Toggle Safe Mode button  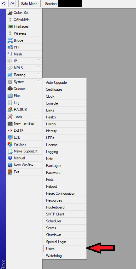[x=29, y=3]
